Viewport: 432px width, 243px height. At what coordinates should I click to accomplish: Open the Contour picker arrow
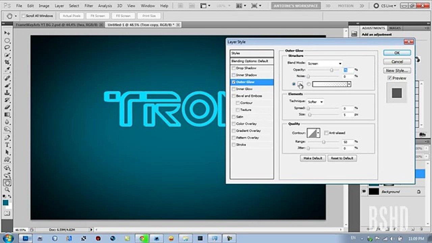tap(318, 133)
